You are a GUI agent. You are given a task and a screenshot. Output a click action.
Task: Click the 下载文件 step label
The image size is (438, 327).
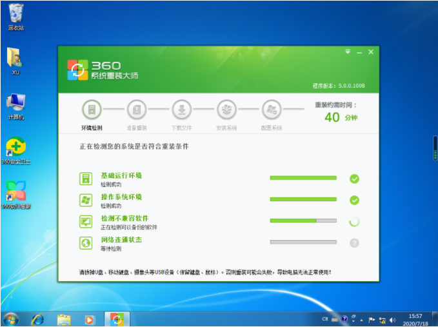(x=181, y=128)
